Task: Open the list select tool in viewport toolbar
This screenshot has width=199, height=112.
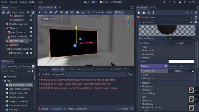Action: 62,12
